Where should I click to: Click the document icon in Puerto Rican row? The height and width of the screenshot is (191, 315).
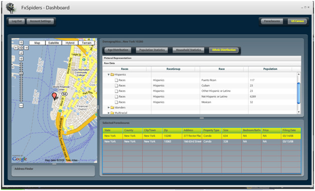116,80
